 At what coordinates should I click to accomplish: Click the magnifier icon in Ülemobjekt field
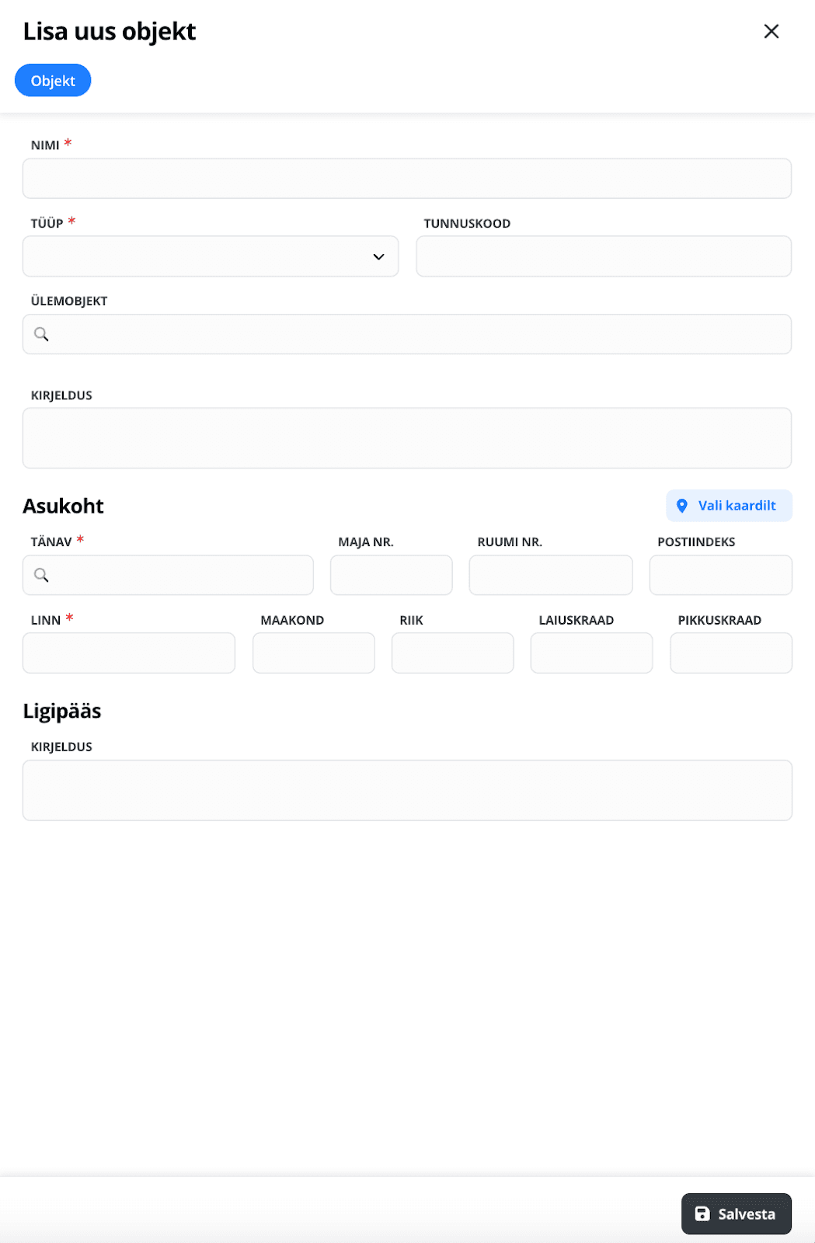41,334
